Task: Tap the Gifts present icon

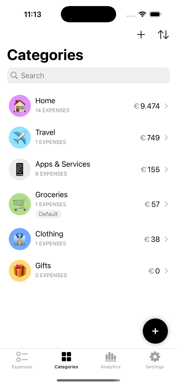Action: tap(20, 271)
